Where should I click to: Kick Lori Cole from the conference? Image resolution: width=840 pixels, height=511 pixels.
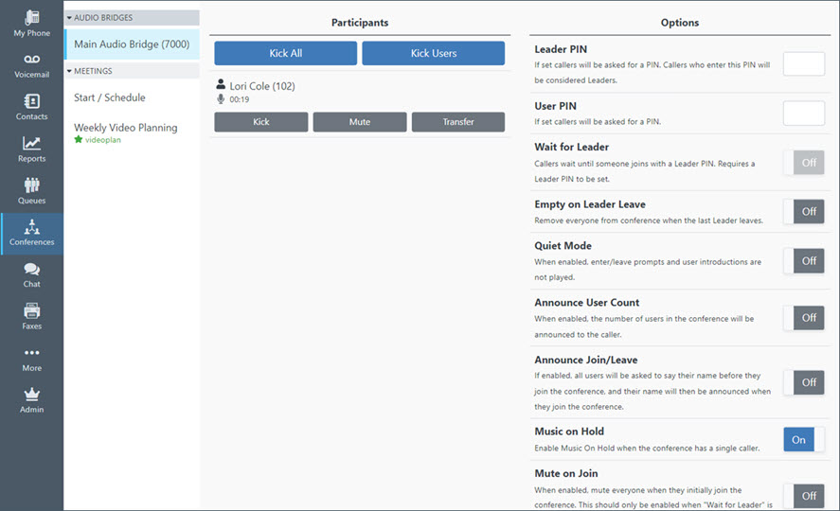click(260, 122)
